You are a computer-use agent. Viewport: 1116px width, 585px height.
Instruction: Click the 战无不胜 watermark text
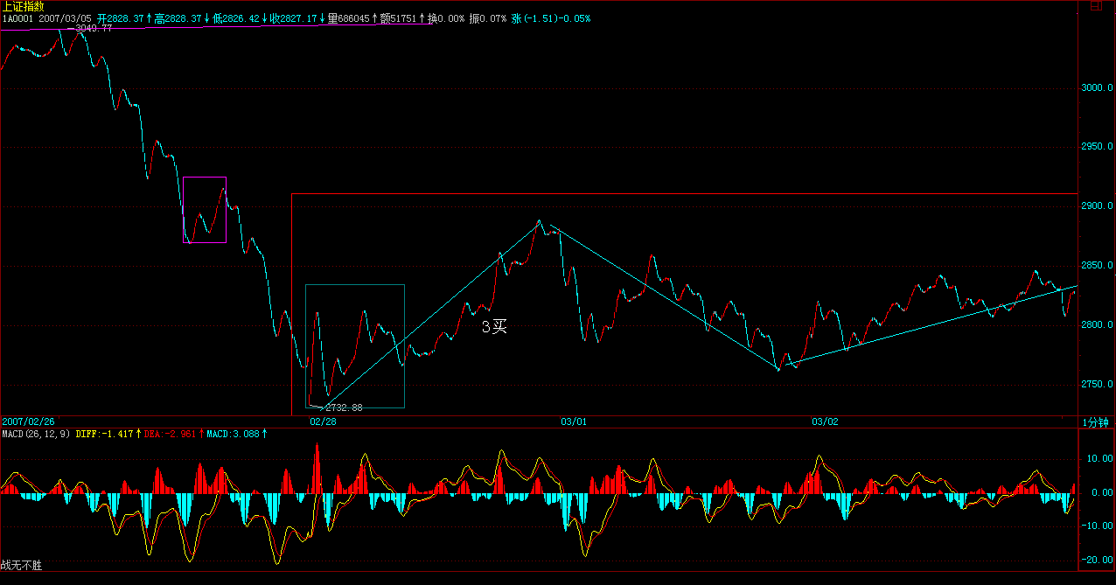click(x=21, y=566)
